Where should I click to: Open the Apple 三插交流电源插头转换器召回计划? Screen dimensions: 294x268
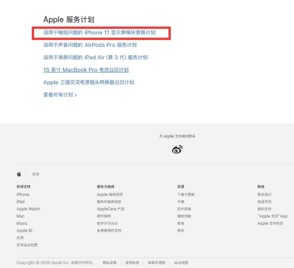[x=88, y=82]
